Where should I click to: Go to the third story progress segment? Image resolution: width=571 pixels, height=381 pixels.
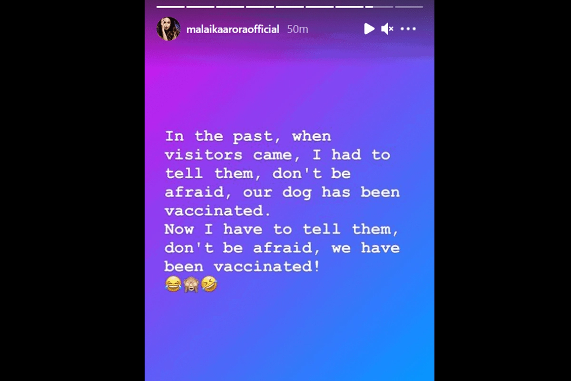pos(230,7)
